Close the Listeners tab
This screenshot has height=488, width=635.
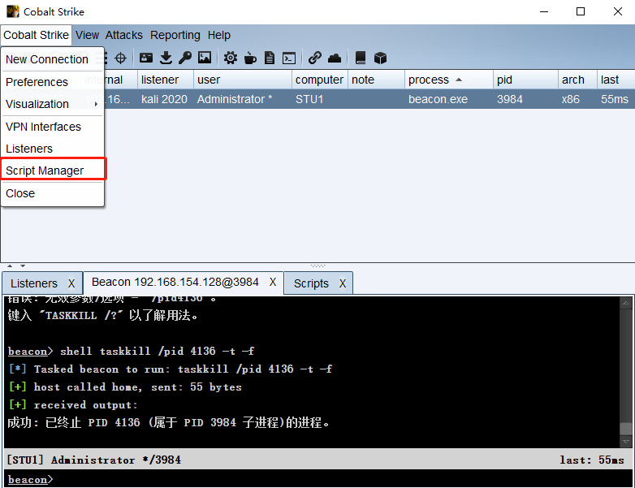(x=71, y=283)
